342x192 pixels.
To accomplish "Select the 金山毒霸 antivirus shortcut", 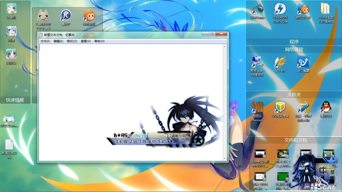I will point(303,64).
